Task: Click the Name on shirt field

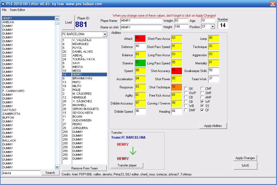Action: coord(141,27)
